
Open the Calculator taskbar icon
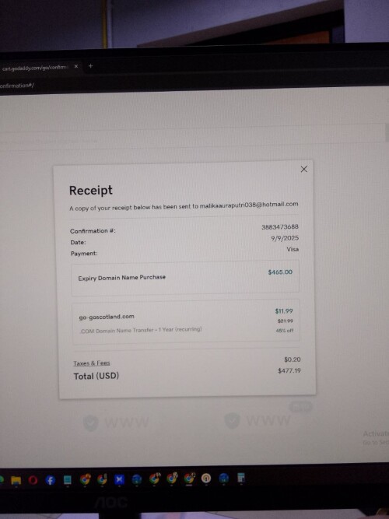(241, 478)
